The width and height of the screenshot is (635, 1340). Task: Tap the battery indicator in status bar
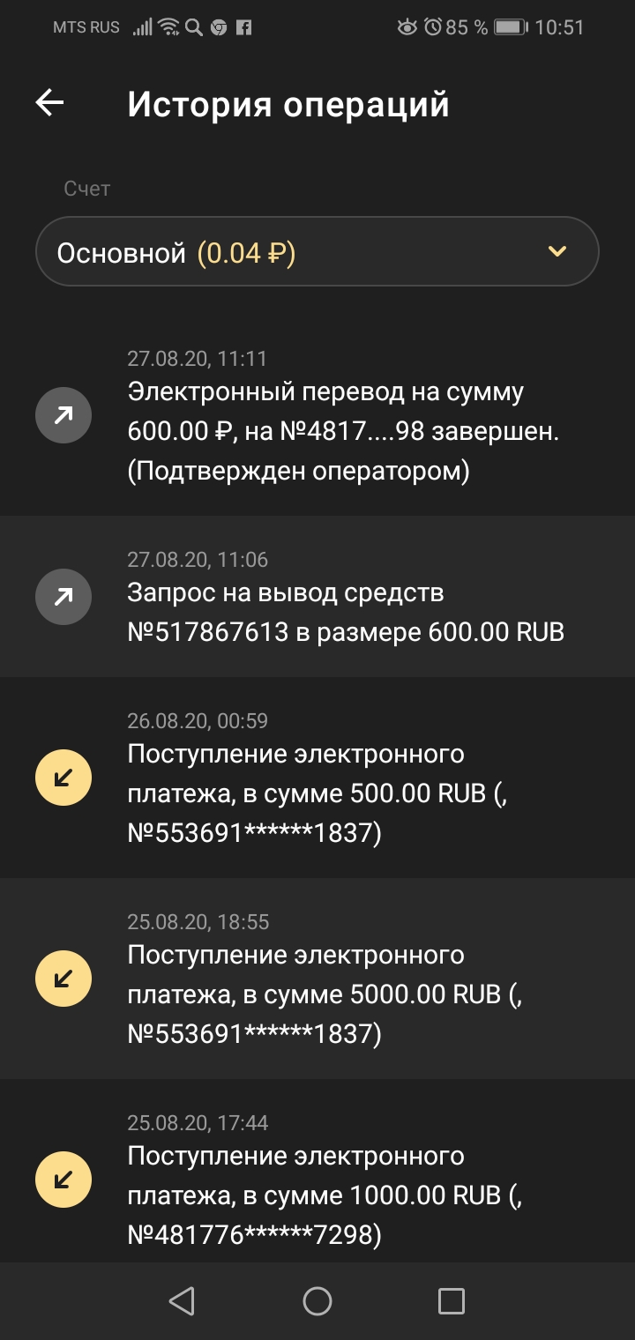[x=510, y=27]
